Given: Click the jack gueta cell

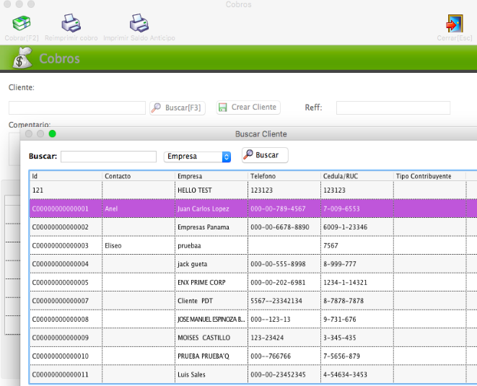Looking at the screenshot, I should click(211, 264).
